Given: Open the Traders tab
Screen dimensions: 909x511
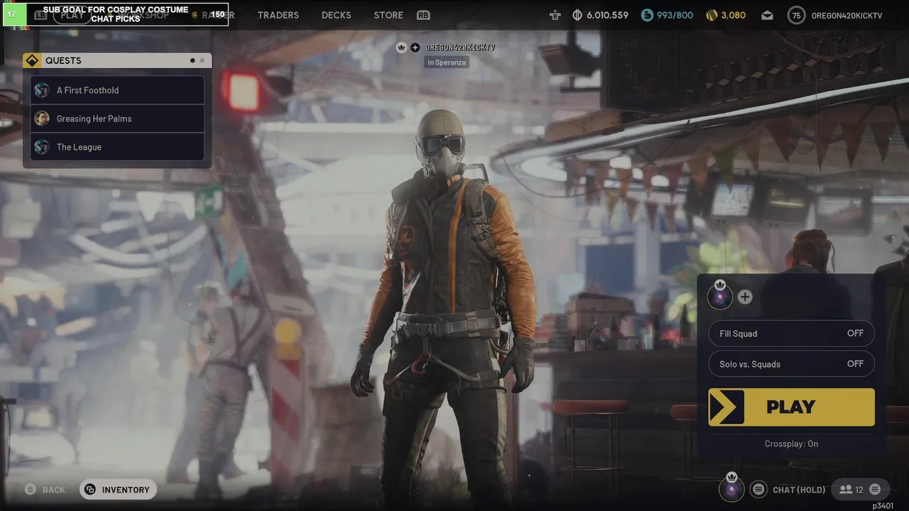Looking at the screenshot, I should pos(278,15).
